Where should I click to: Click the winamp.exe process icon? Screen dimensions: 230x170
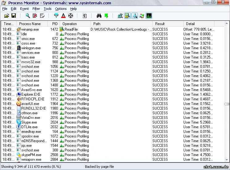19,29
